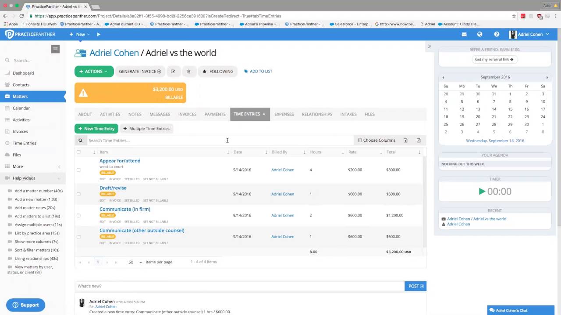Open the Invoices tab
The width and height of the screenshot is (561, 315).
tap(187, 114)
